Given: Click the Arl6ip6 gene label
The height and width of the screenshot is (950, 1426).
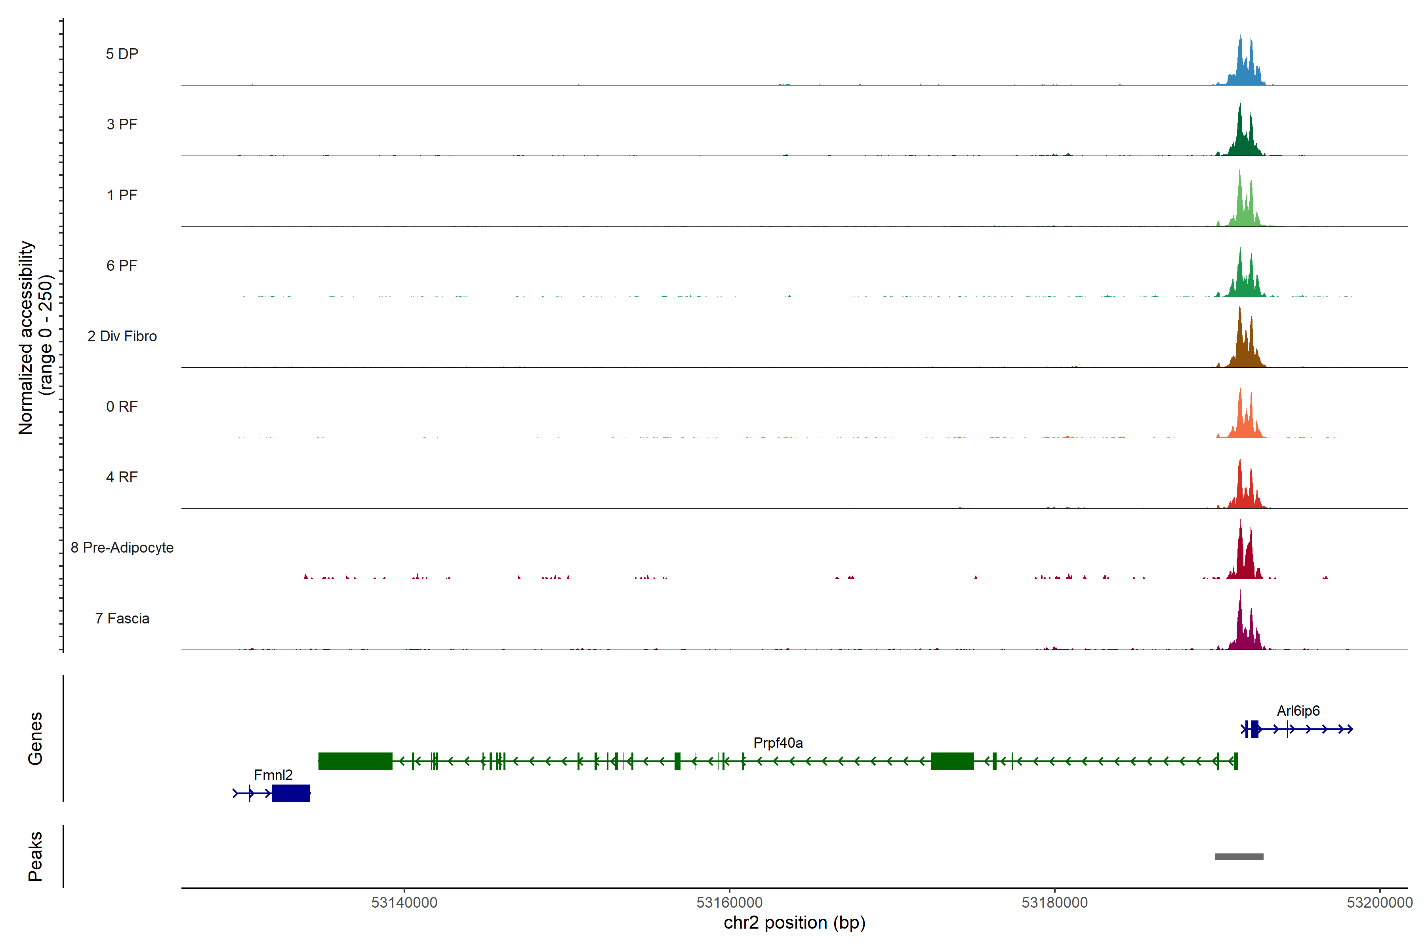Looking at the screenshot, I should click(x=1298, y=711).
